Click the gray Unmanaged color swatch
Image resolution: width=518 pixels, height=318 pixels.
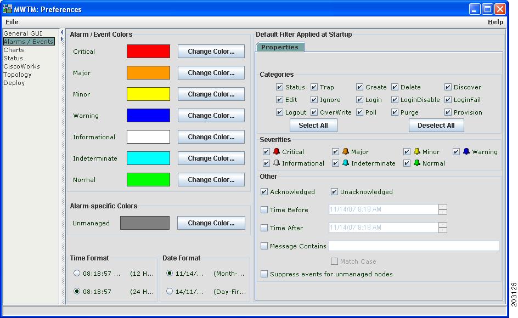click(145, 223)
